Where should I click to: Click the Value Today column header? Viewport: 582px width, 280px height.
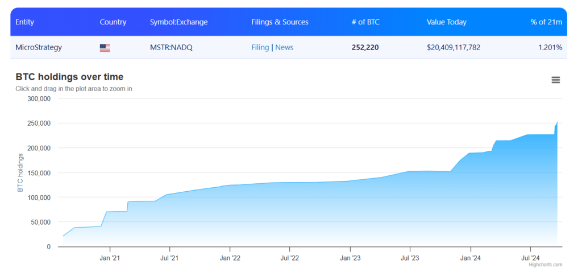click(446, 22)
